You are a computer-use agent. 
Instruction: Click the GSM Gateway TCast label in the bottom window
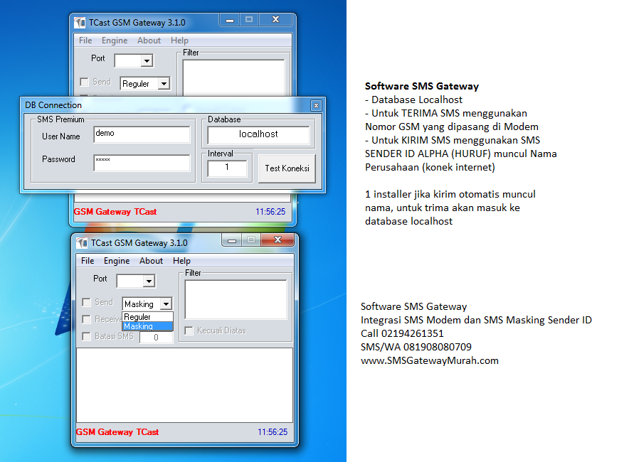pyautogui.click(x=117, y=432)
